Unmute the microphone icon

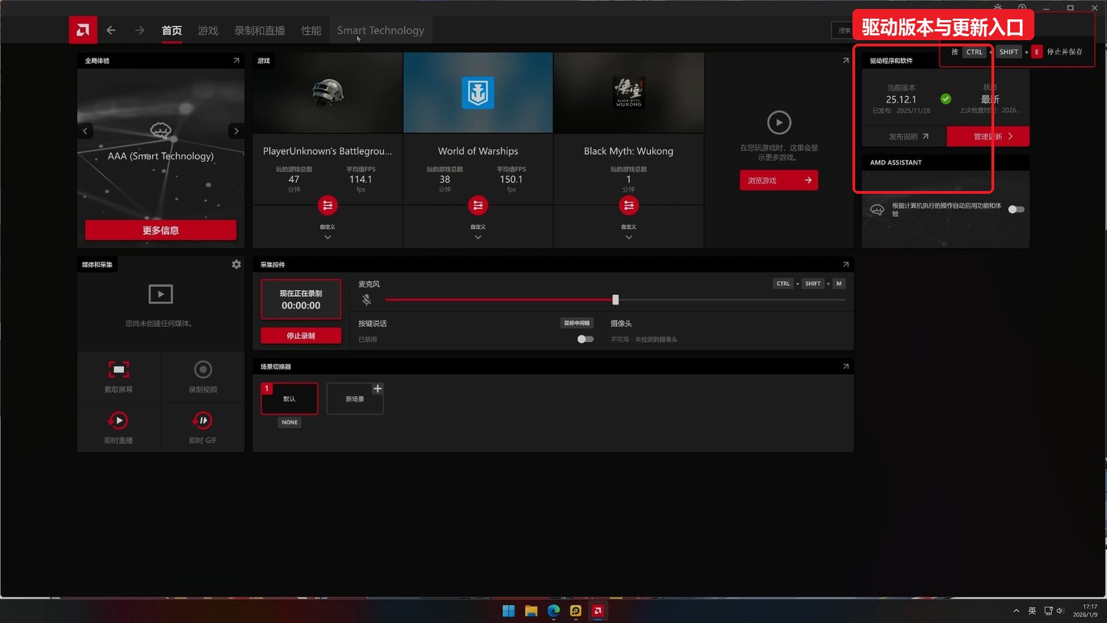(367, 300)
